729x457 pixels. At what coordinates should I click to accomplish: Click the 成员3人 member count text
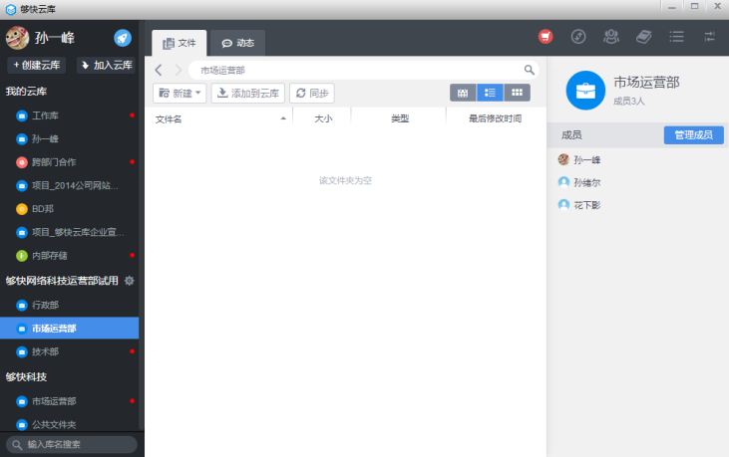pos(629,102)
